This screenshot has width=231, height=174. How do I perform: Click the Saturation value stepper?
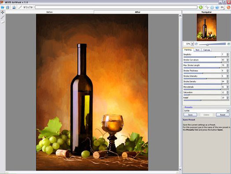[x=227, y=92]
